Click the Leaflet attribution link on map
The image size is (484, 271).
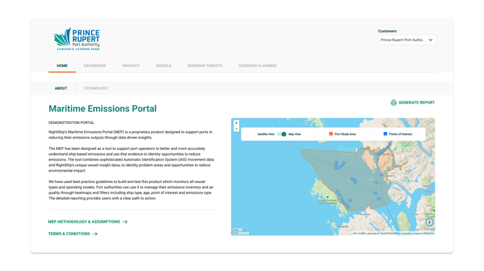pyautogui.click(x=361, y=234)
